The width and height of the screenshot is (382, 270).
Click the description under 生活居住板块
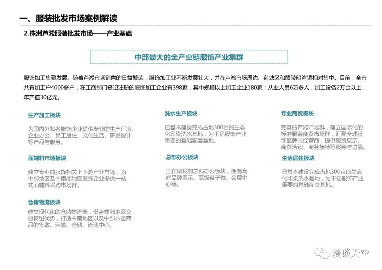point(323,178)
